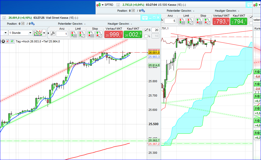Screen dimensions: 261x160
Task: Click the red down-arrow icon beside Tag:+Hoch
Action: coord(8,41)
